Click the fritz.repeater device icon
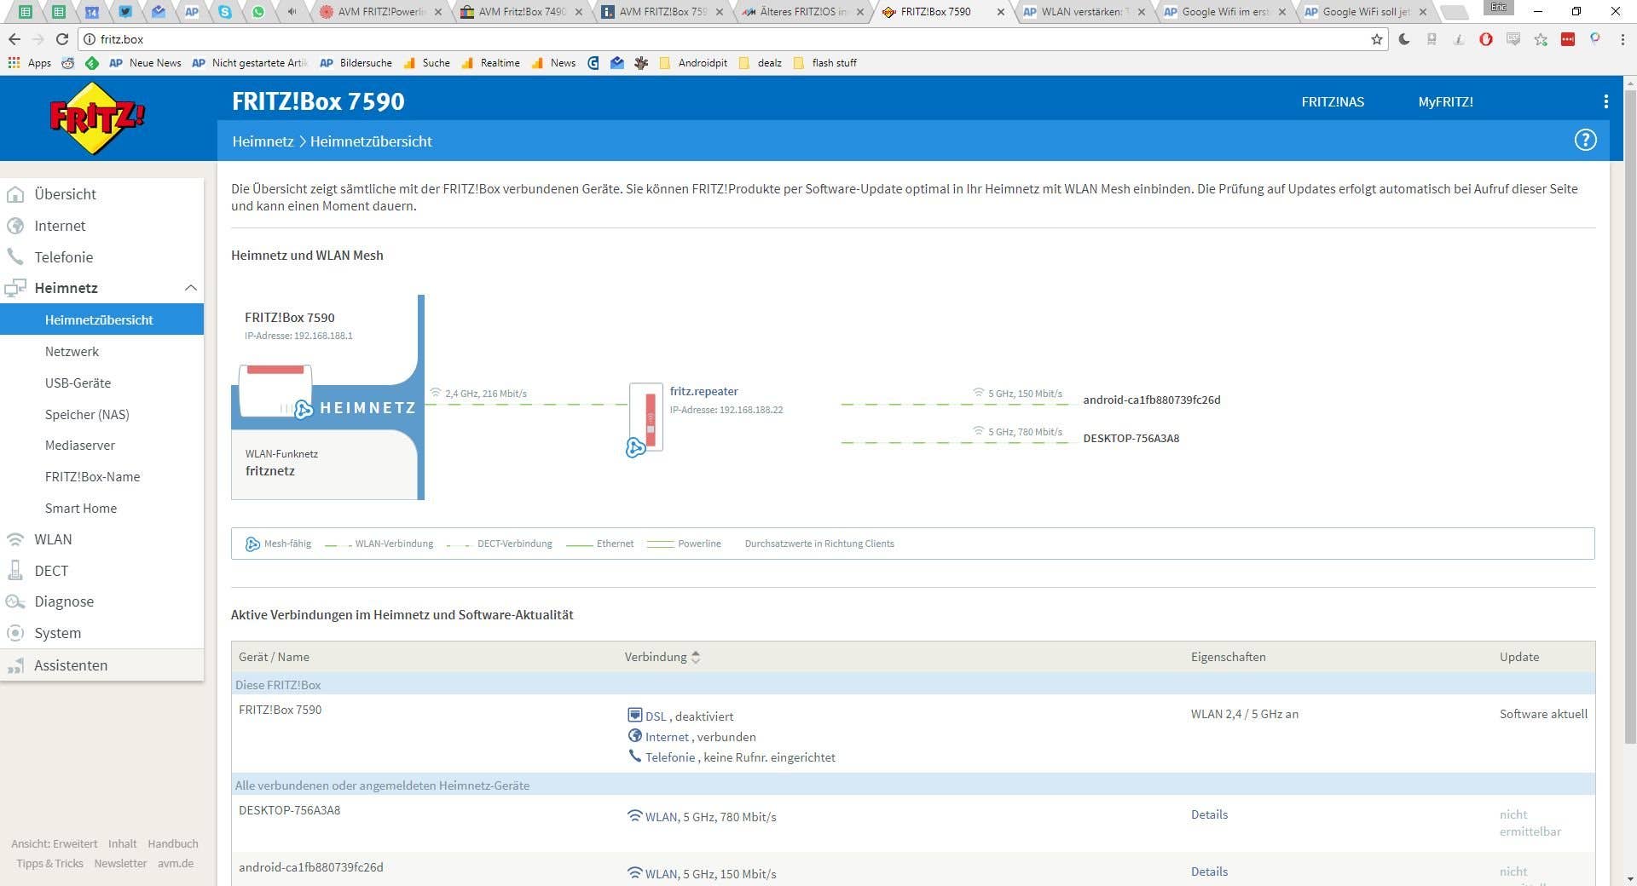The height and width of the screenshot is (886, 1637). point(645,418)
